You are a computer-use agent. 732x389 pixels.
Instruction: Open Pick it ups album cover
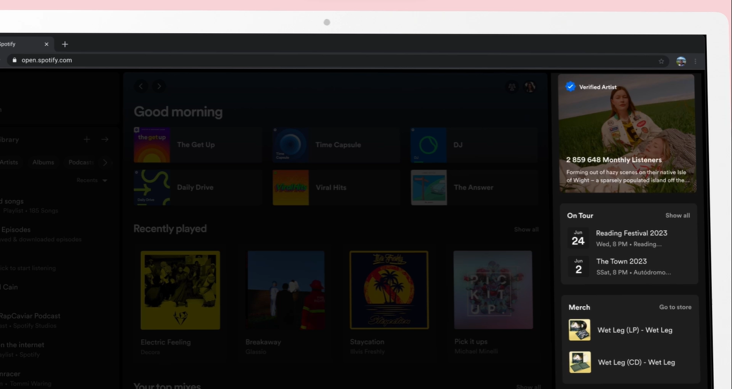pos(493,290)
